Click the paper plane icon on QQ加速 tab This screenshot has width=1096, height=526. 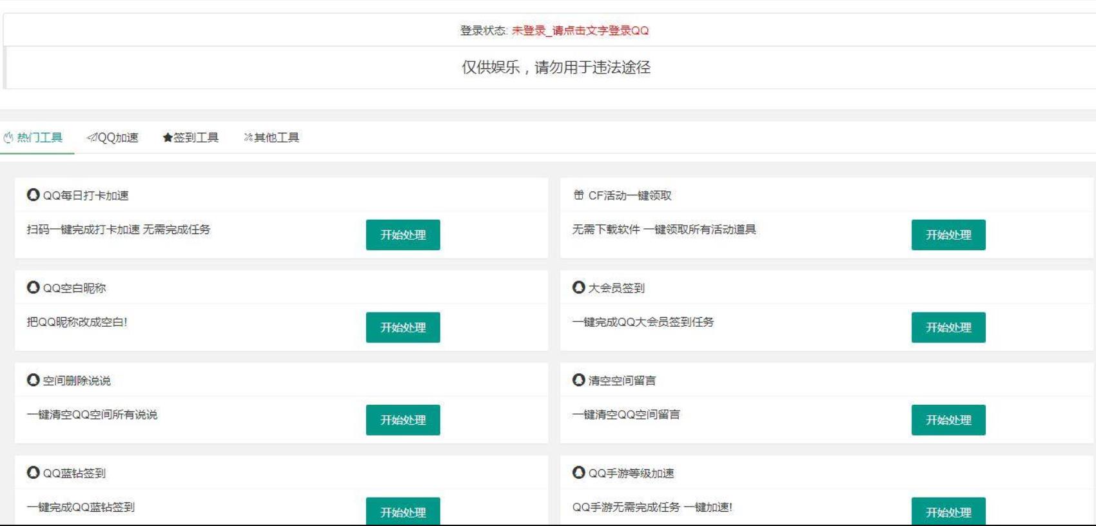[x=92, y=137]
